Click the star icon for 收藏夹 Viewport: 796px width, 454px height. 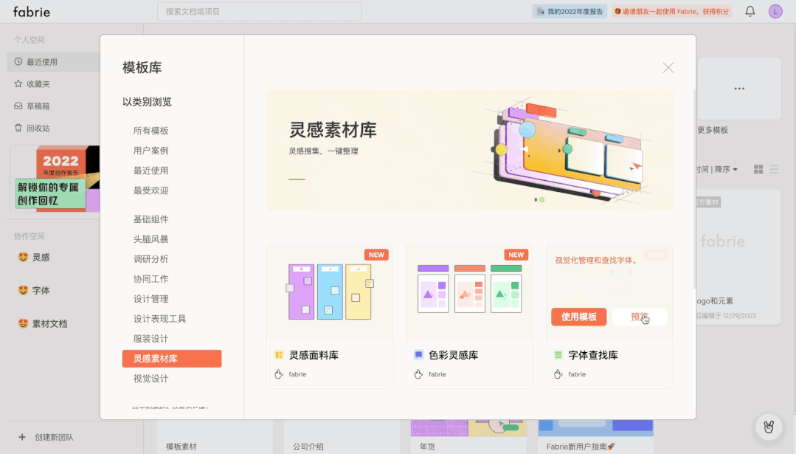pos(18,84)
